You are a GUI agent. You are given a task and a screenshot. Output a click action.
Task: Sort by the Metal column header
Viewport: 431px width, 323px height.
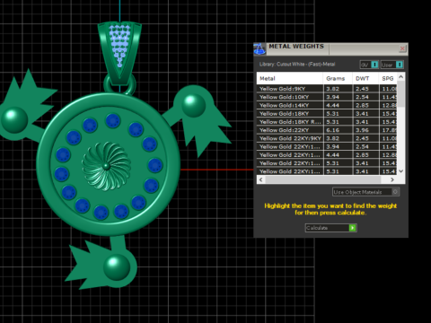tap(289, 78)
